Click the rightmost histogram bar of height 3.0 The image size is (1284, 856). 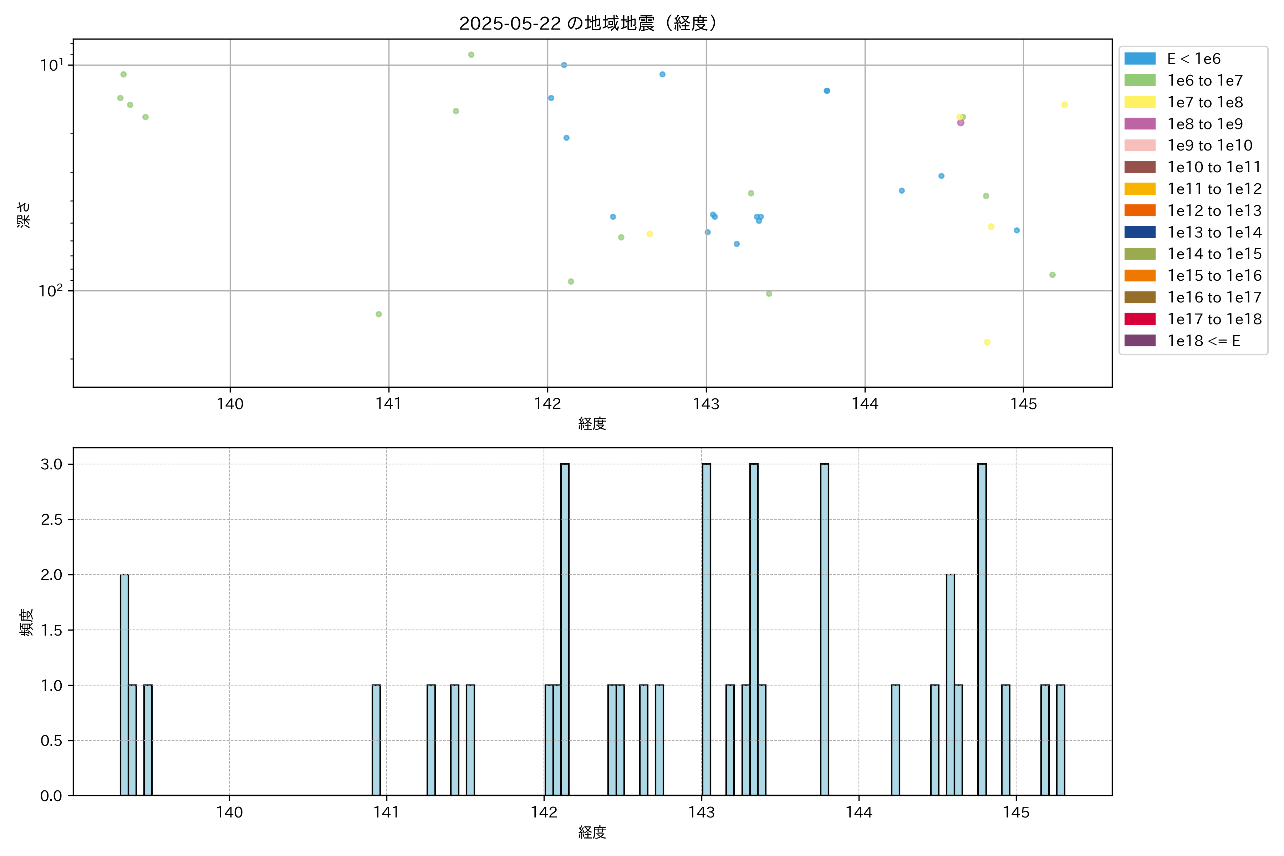982,629
